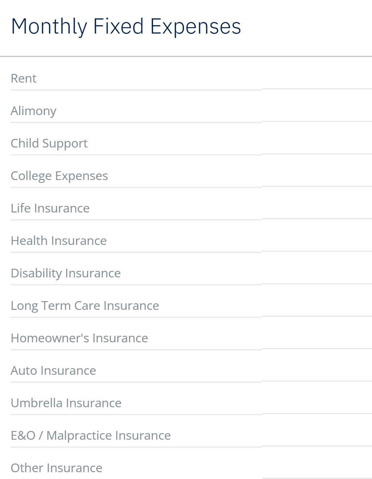Click the amount field beside Long Term Care Insurance
This screenshot has height=479, width=372.
point(316,305)
